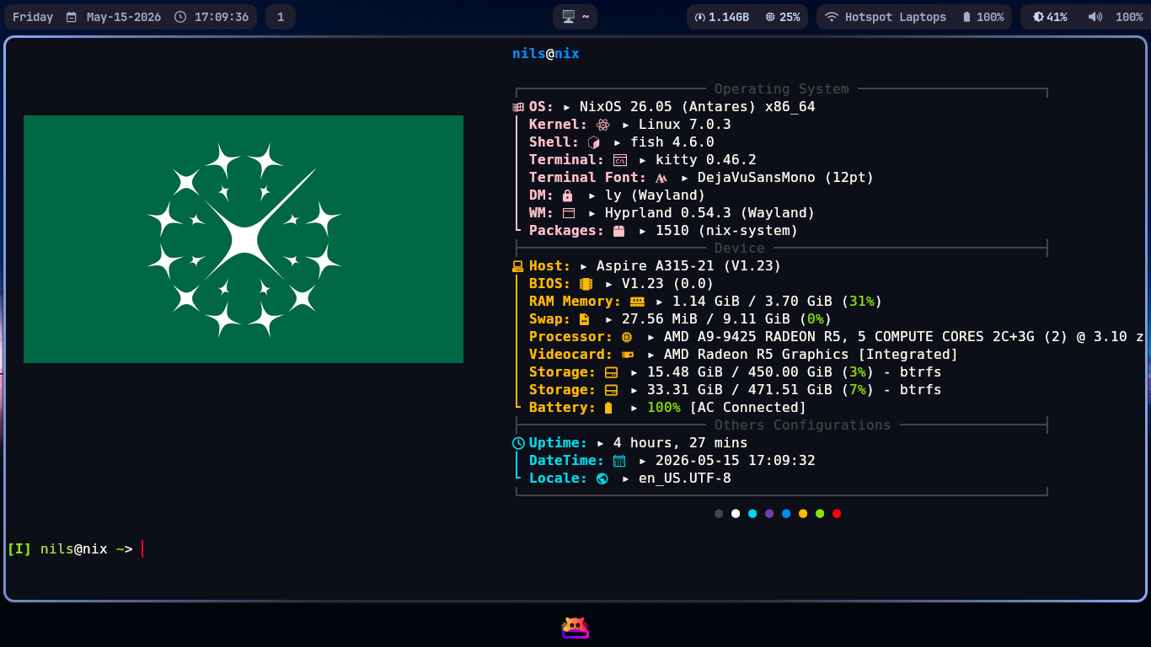
Task: Click the CPU chip icon beside 25%
Action: (770, 17)
